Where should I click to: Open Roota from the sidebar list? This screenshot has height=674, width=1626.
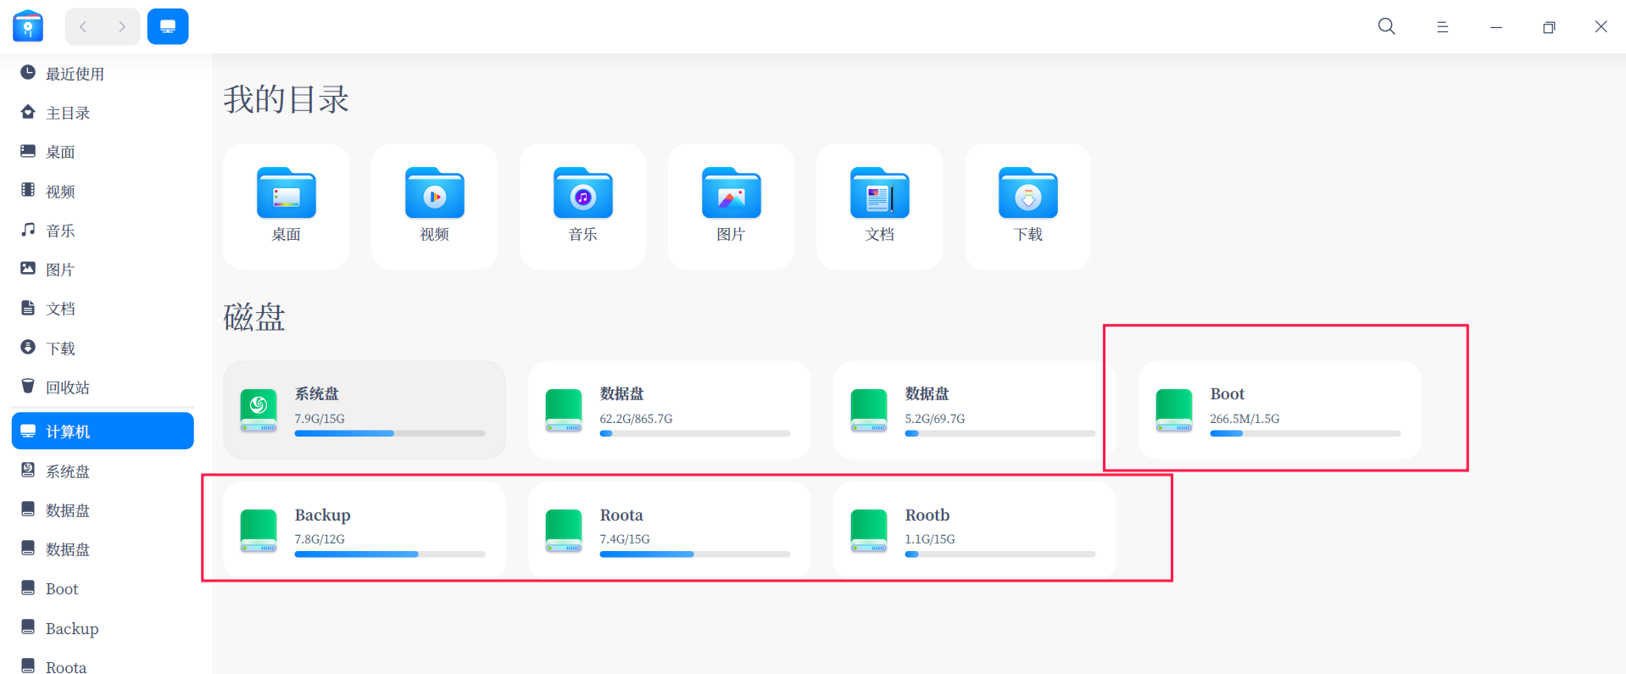tap(103, 666)
